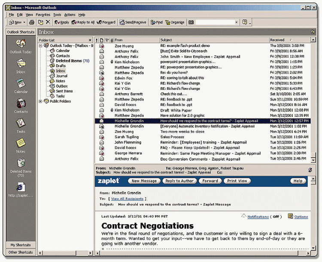Click Zaplet Print View button
Screen dimensions: 322x262
tap(237, 181)
